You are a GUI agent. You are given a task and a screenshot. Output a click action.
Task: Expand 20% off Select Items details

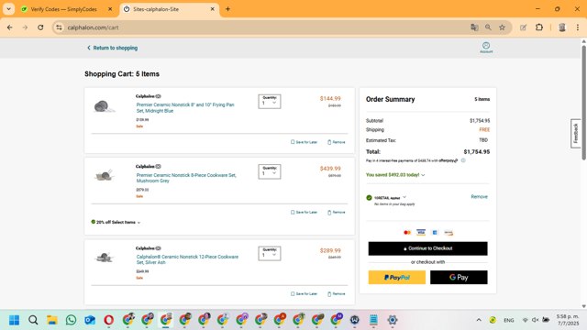click(116, 222)
